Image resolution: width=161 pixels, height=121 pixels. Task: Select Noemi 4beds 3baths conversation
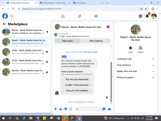[25, 42]
